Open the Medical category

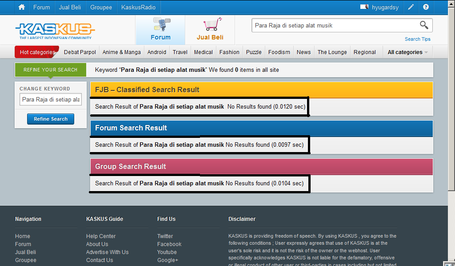[x=204, y=52]
